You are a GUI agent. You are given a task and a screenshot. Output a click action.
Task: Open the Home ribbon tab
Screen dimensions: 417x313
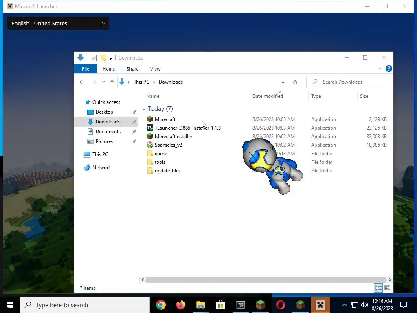108,68
